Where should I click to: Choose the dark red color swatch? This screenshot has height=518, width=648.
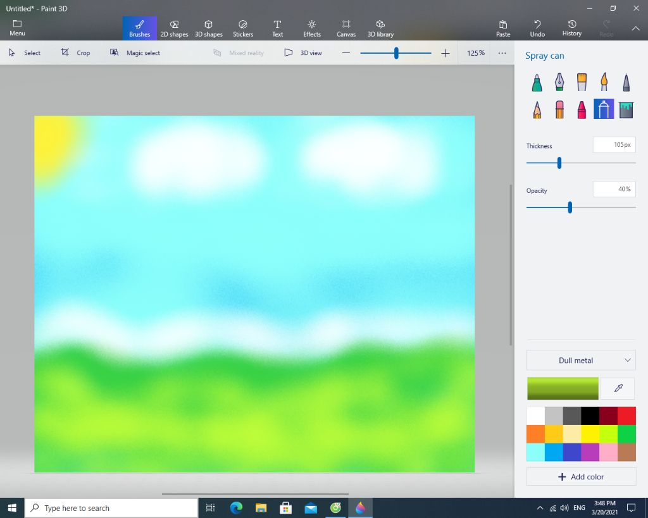click(x=608, y=416)
